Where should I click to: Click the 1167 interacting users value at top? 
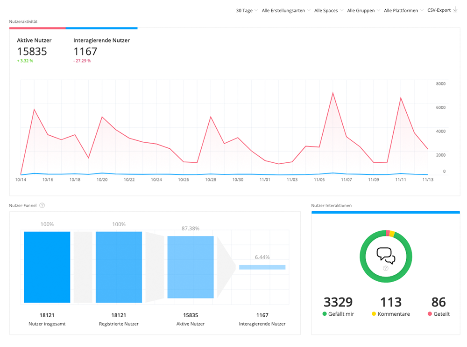tap(85, 51)
